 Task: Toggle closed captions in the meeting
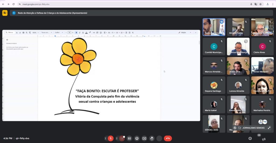point(129,138)
